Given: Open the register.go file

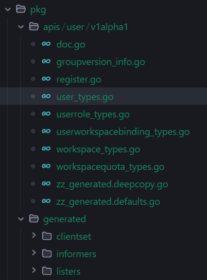Looking at the screenshot, I should 79,79.
